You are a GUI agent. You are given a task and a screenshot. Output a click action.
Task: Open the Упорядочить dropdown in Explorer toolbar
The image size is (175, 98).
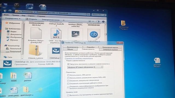[x=13, y=19]
